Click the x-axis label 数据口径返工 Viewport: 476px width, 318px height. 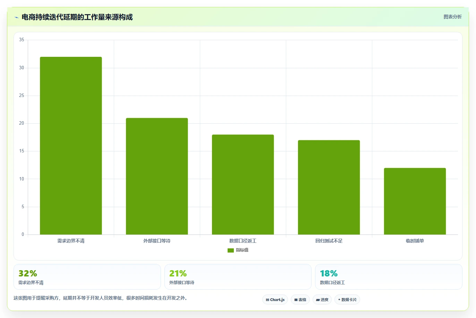[243, 241]
